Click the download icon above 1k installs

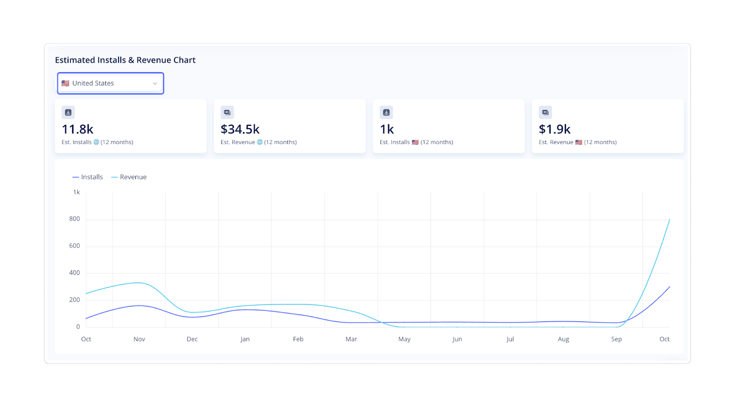click(x=386, y=112)
